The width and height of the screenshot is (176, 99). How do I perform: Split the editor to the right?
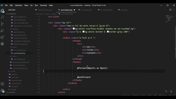click(170, 10)
